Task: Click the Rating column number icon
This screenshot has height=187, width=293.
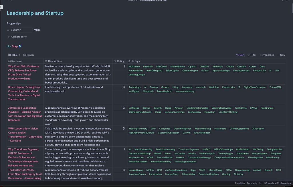Action: coord(115,61)
